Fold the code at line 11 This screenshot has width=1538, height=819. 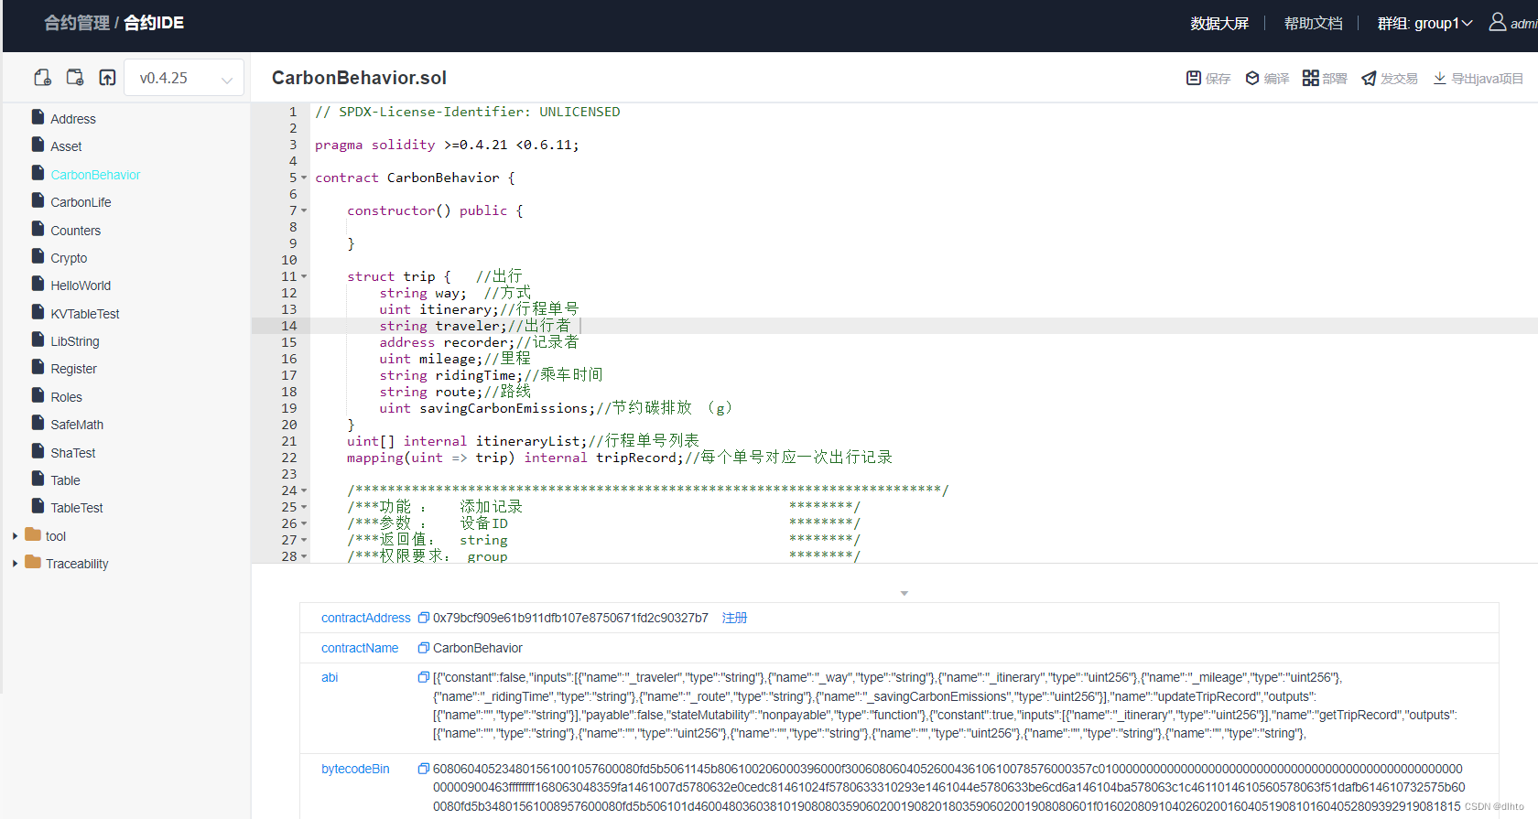click(304, 276)
